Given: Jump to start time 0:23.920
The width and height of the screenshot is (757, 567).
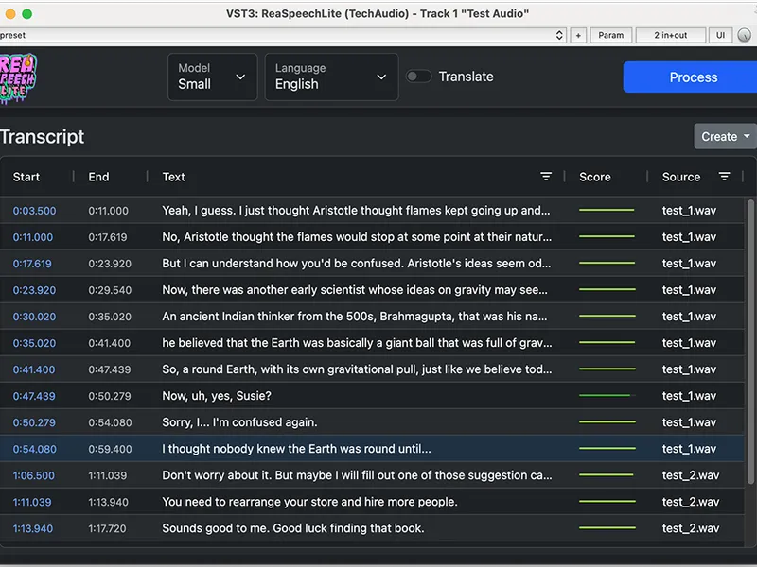Looking at the screenshot, I should (34, 290).
